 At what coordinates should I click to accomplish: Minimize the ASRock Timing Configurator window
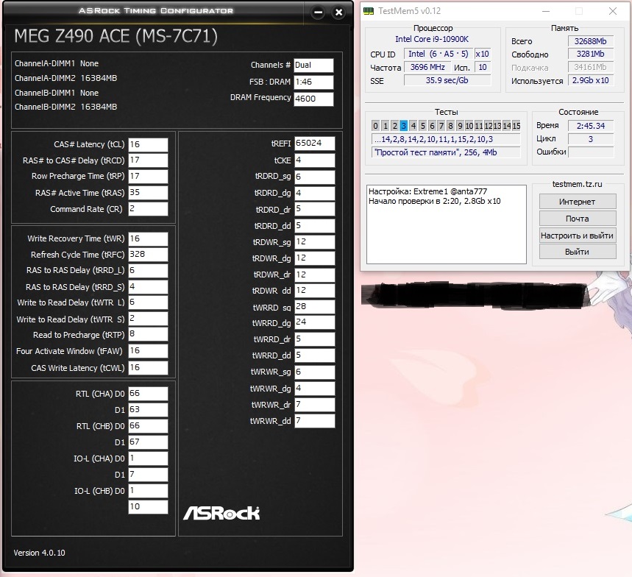pyautogui.click(x=318, y=13)
